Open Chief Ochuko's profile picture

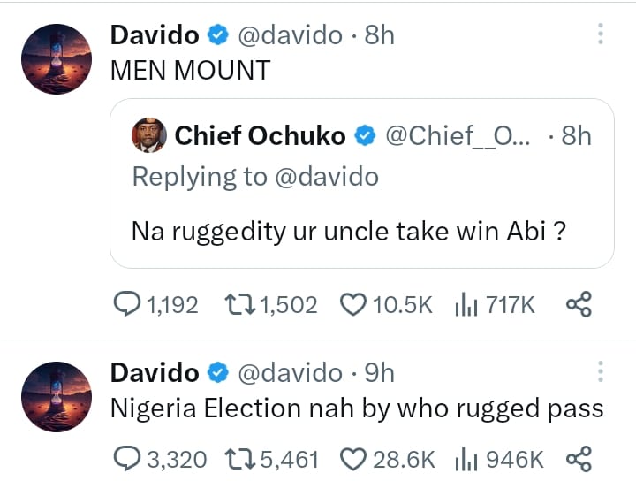pyautogui.click(x=148, y=135)
